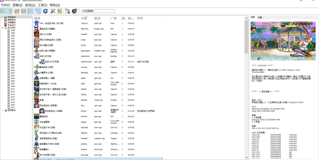The width and height of the screenshot is (319, 160).
Task: Click the 0:05:20 play time cell
Action: click(131, 51)
